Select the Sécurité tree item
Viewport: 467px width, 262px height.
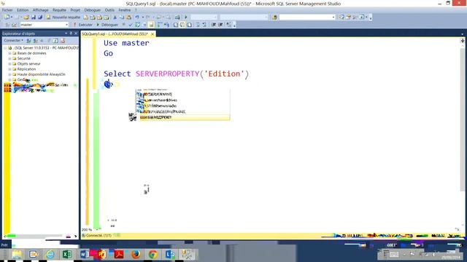click(x=24, y=58)
